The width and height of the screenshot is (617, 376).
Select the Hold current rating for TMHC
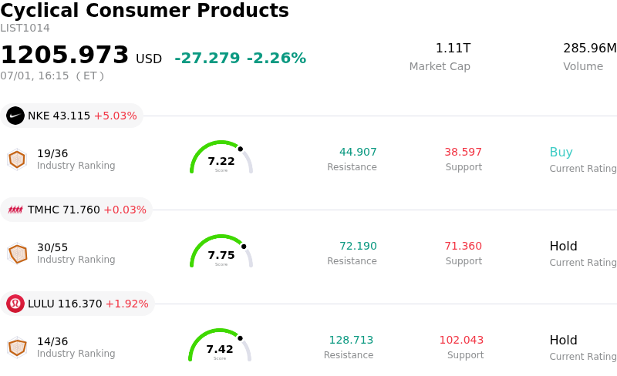click(564, 246)
